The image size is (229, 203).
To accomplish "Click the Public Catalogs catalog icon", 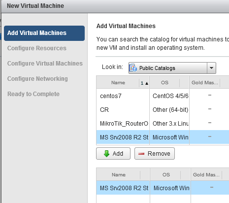I will [x=133, y=68].
